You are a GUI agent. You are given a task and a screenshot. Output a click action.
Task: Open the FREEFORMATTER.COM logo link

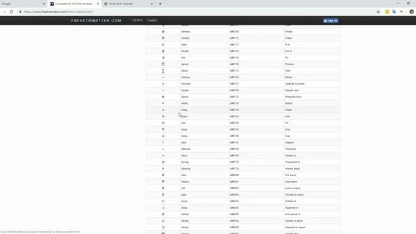(x=96, y=21)
